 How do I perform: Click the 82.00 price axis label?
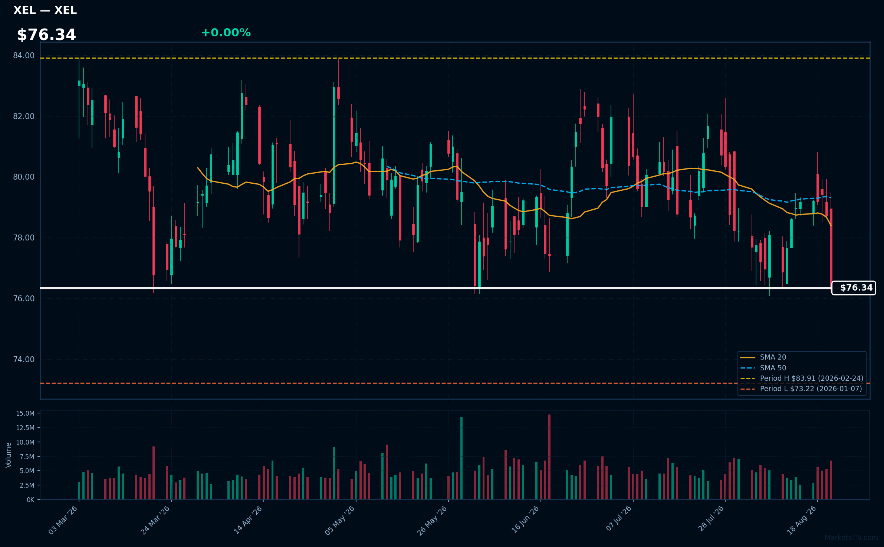24,117
